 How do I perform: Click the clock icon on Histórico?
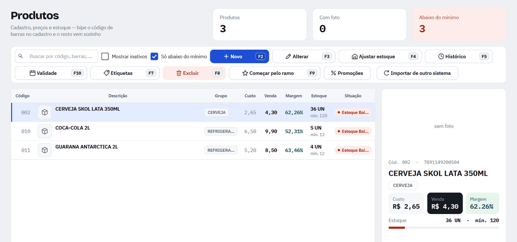441,56
